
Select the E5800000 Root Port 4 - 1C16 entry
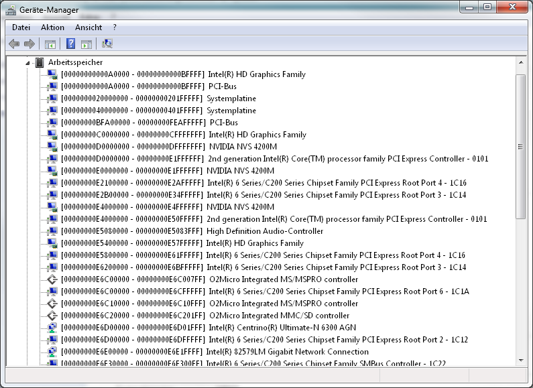pyautogui.click(x=263, y=255)
